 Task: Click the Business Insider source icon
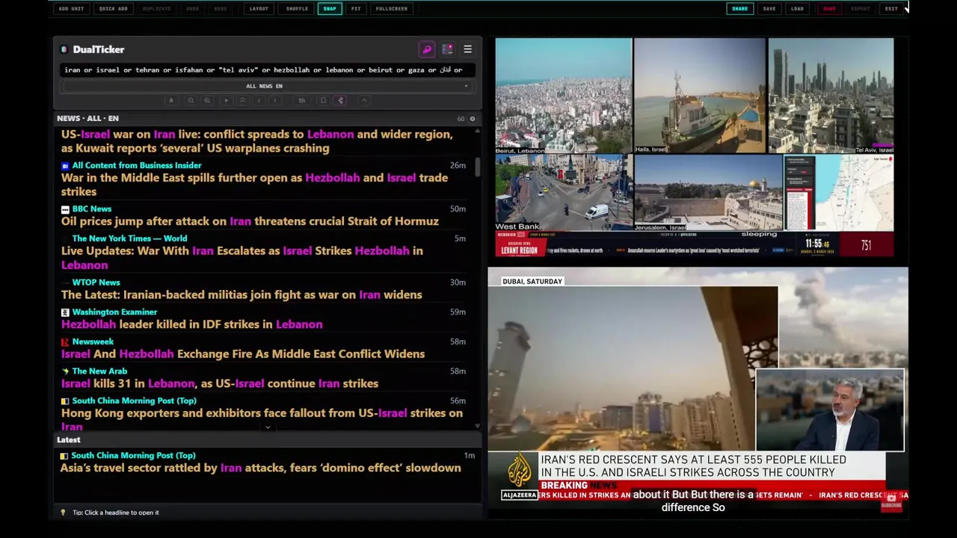click(x=65, y=165)
